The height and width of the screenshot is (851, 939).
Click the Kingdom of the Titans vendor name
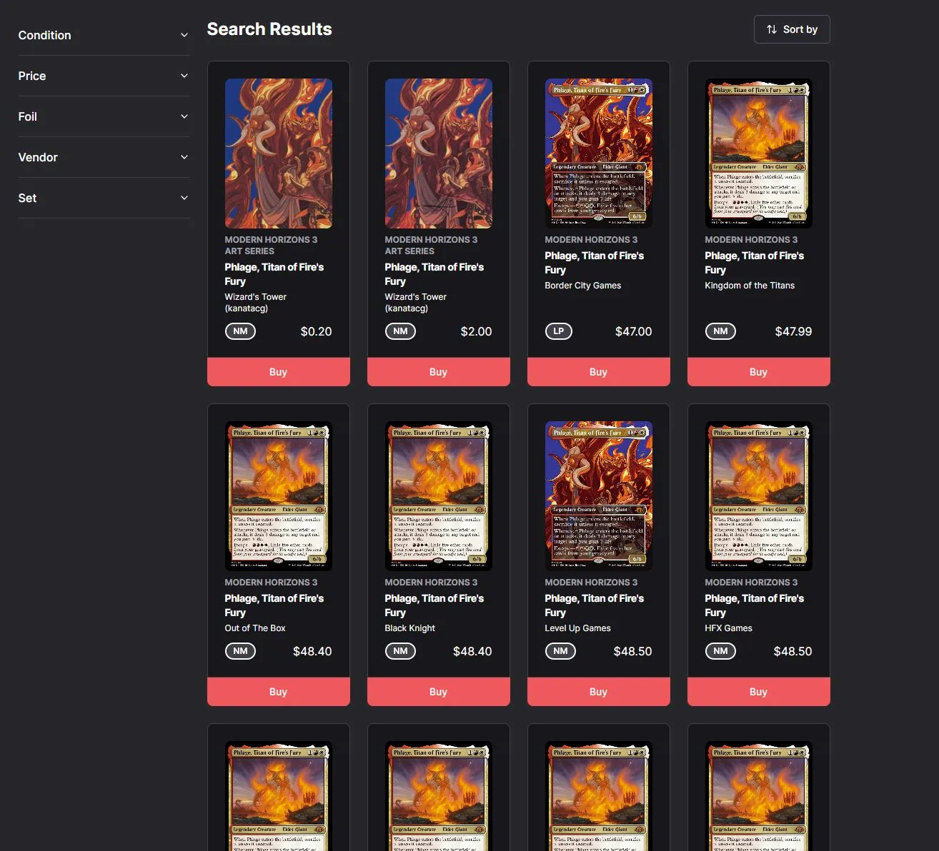pos(750,286)
